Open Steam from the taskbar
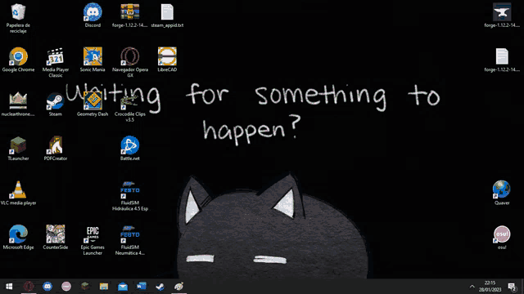 pos(160,287)
